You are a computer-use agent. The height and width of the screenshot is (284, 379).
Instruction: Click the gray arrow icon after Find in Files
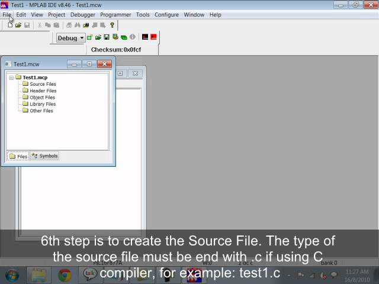pyautogui.click(x=95, y=25)
